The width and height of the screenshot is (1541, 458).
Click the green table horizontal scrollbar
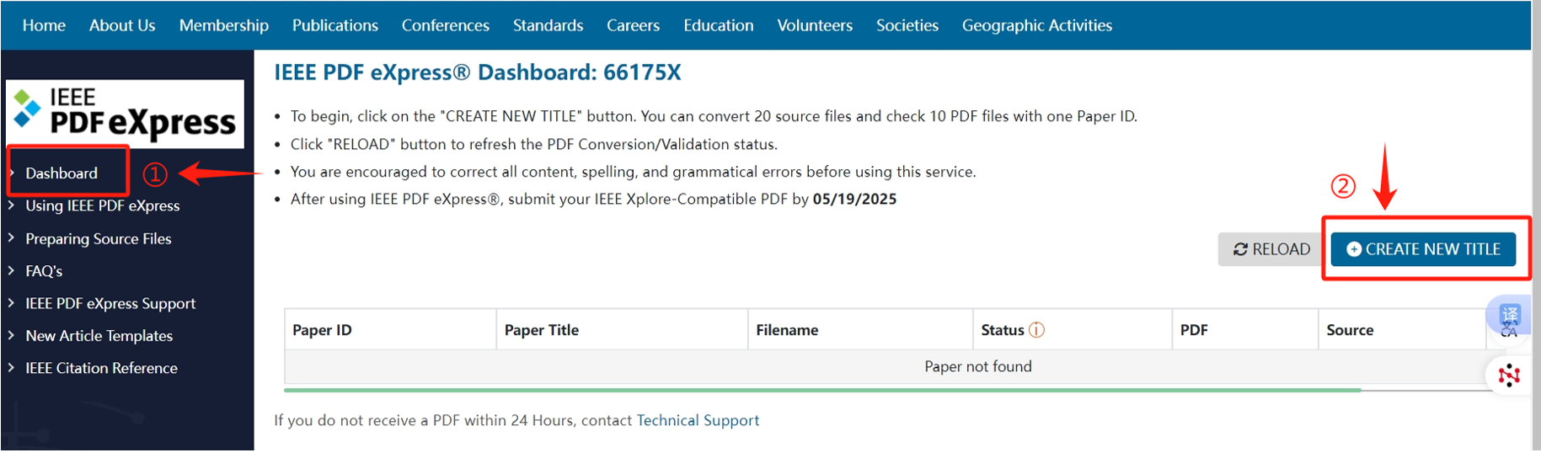[x=821, y=391]
